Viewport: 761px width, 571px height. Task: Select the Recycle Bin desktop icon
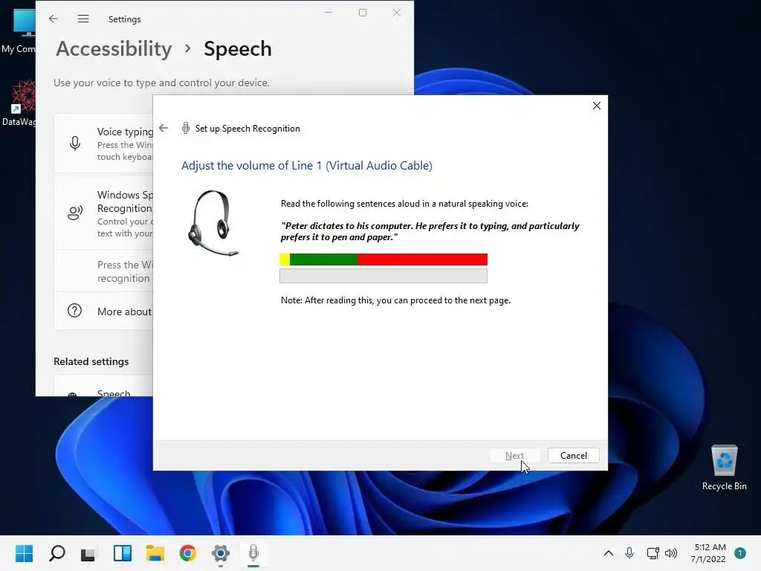click(724, 468)
